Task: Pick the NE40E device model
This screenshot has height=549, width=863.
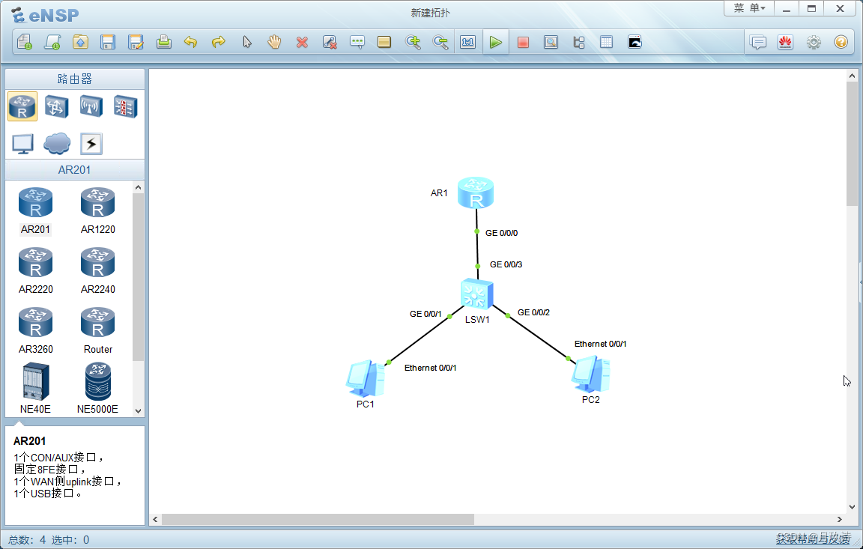Action: [x=36, y=389]
